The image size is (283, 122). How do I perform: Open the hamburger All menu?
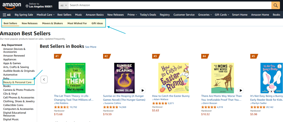pyautogui.click(x=7, y=15)
